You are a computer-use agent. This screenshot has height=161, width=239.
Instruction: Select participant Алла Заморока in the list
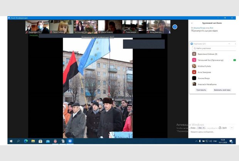pyautogui.click(x=204, y=72)
